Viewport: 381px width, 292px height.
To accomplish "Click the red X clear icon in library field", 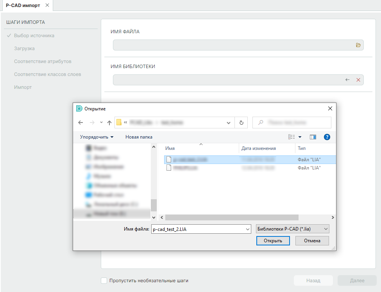I will (358, 80).
